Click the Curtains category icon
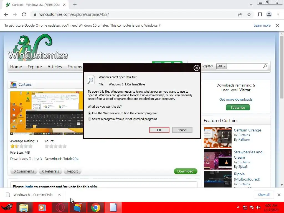284x213 pixels. [13, 84]
